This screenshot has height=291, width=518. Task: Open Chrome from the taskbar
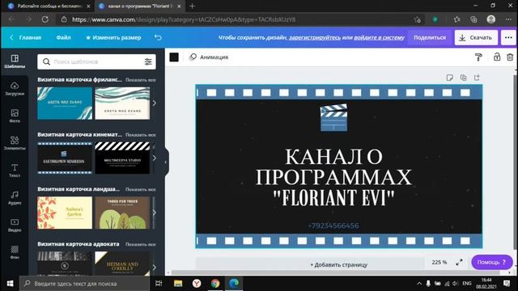pyautogui.click(x=215, y=284)
